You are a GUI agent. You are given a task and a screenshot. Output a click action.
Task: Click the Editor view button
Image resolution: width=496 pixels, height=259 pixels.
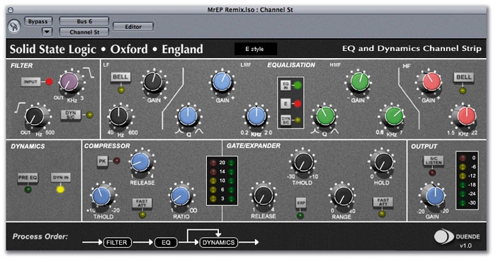pyautogui.click(x=133, y=27)
